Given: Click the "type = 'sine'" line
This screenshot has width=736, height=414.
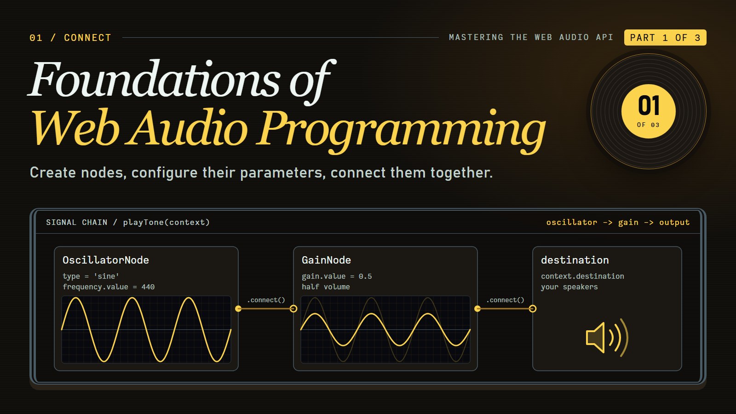Looking at the screenshot, I should [x=91, y=276].
